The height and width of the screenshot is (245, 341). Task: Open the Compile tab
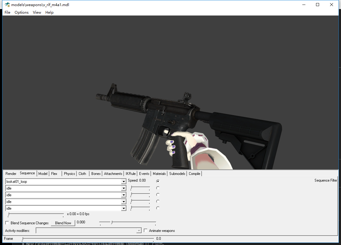pyautogui.click(x=195, y=174)
